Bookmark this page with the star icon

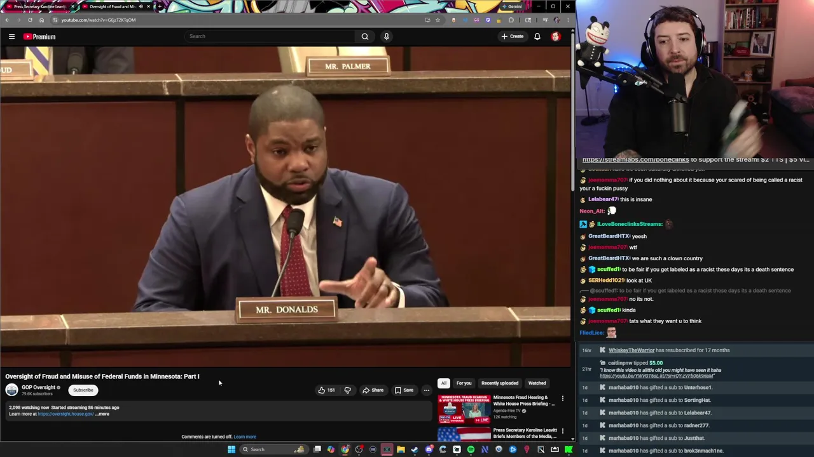point(438,20)
